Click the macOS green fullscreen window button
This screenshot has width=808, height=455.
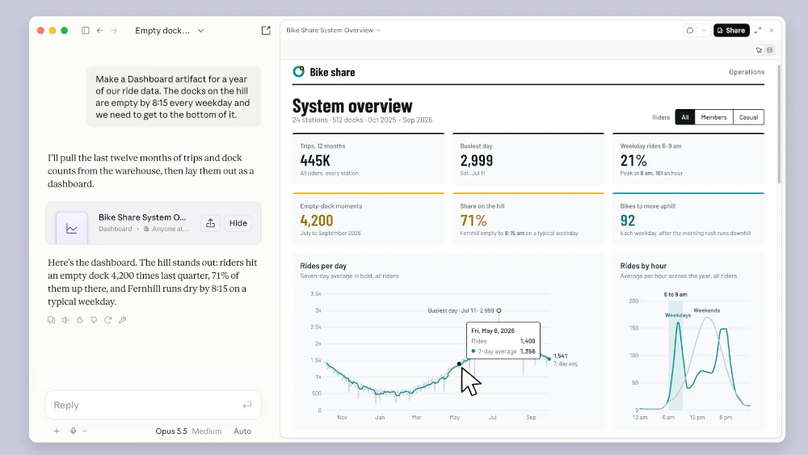coord(65,31)
